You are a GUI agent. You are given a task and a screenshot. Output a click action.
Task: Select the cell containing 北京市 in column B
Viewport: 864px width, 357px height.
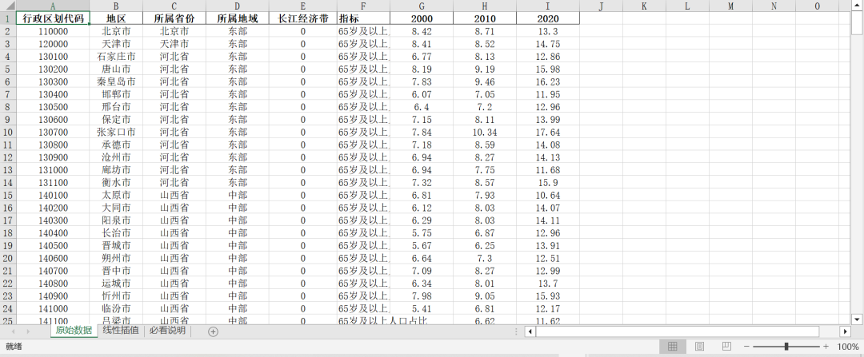[x=116, y=31]
